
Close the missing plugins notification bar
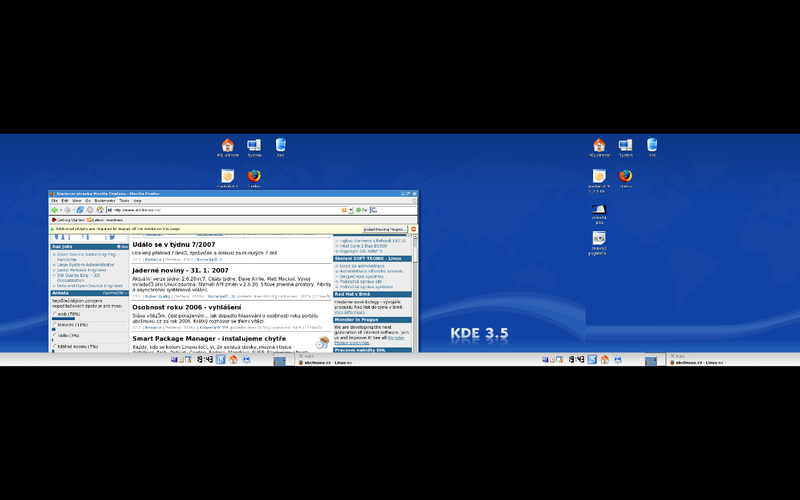tap(413, 229)
